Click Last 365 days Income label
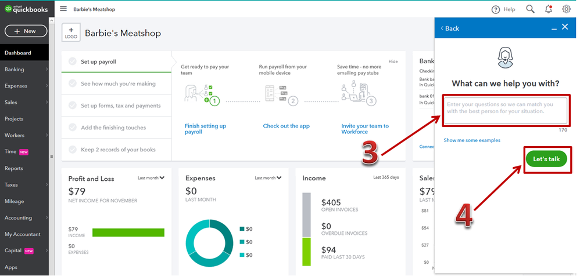Viewport: 580px width, 276px height. 386,177
